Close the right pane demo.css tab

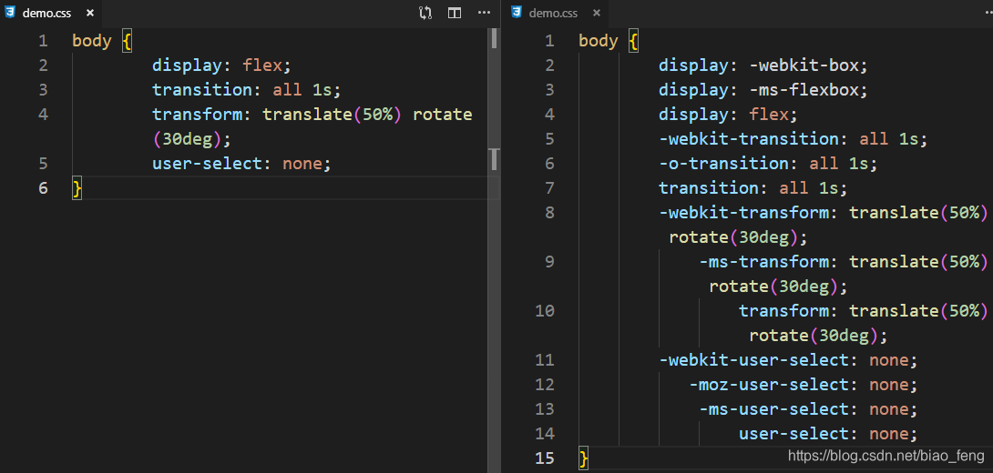[x=596, y=13]
